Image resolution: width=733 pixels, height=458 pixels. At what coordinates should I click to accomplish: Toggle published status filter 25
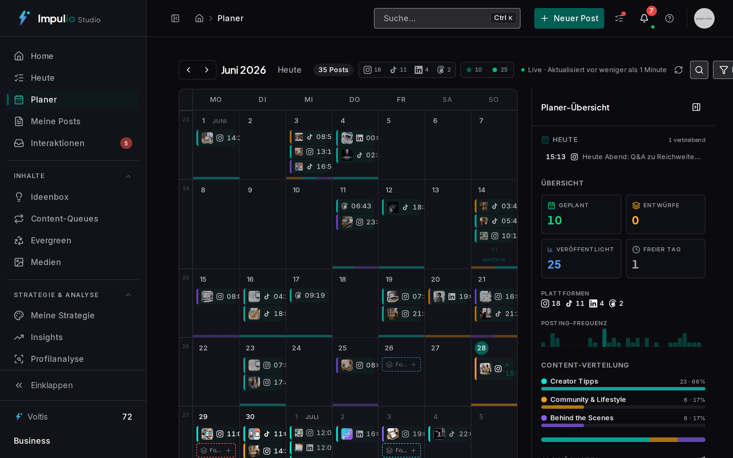[x=500, y=70]
